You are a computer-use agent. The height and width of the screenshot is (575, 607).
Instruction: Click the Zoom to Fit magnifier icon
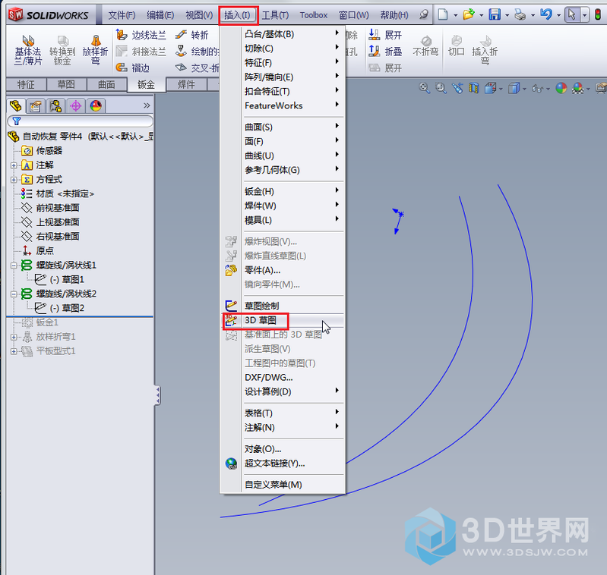[425, 88]
